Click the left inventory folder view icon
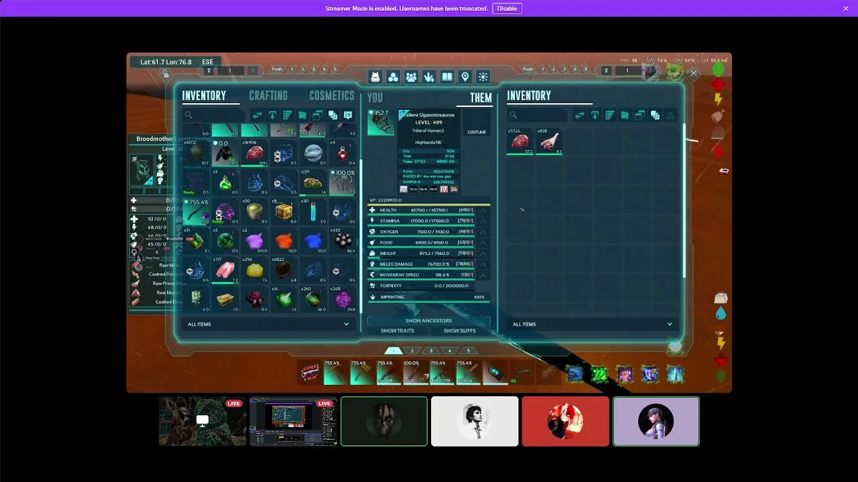The height and width of the screenshot is (482, 858). coord(303,115)
